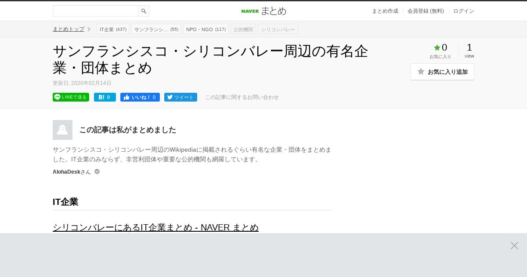Screen dimensions: 527x277
Task: Click the Facebook いいね! button
Action: [140, 97]
